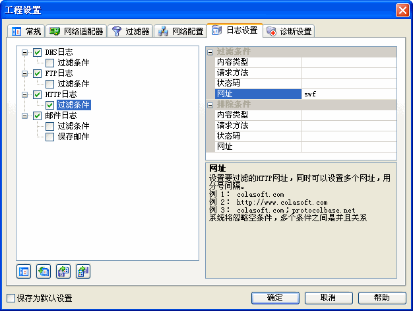The height and width of the screenshot is (311, 413).
Task: Click 状态码 value field under 排除条件
Action: (349, 136)
